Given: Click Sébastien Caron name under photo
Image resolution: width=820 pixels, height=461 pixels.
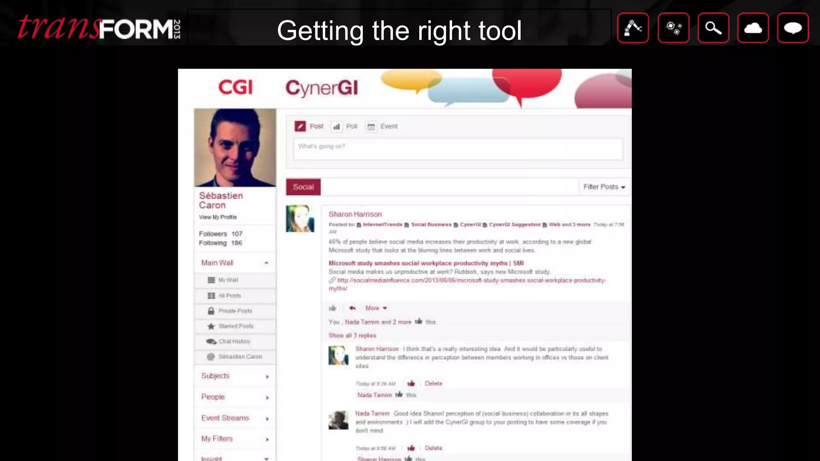Looking at the screenshot, I should pos(221,200).
